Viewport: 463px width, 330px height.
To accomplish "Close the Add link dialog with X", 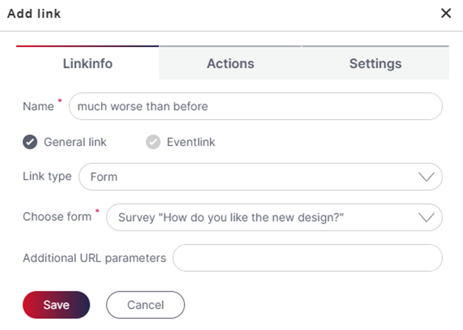I will click(446, 13).
